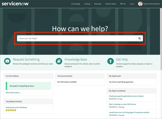
Task: Click the Knowledge Base book icon
Action: point(59,61)
